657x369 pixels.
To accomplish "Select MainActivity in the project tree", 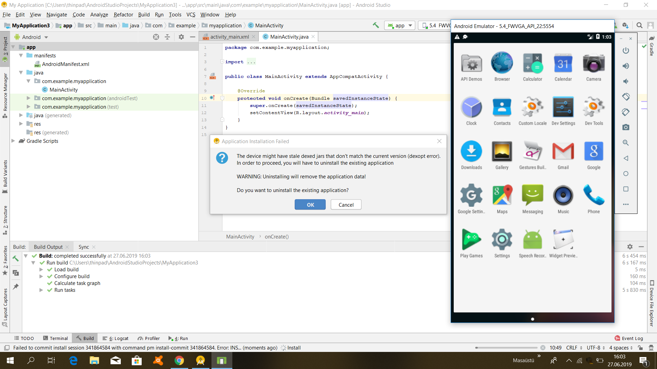I will click(x=63, y=90).
